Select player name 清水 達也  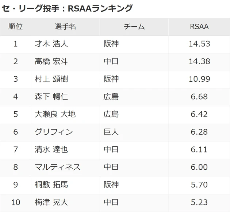point(51,149)
